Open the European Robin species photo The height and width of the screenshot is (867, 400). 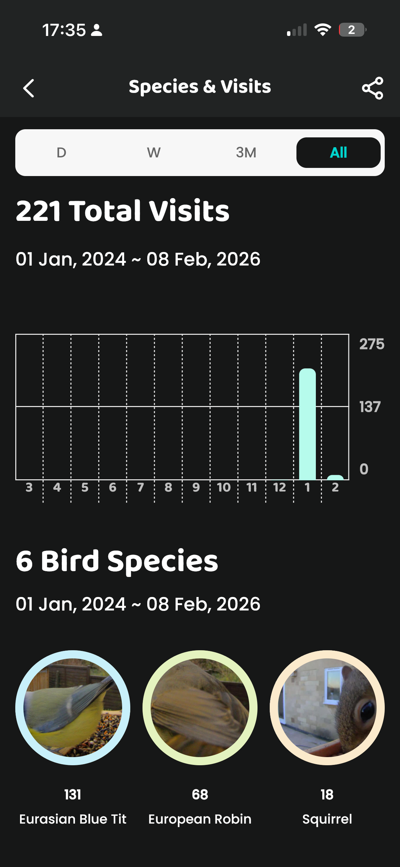[x=200, y=707]
